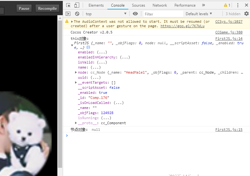Evaluate the isValid getter
Viewport: 250px width, 176px height.
click(102, 62)
